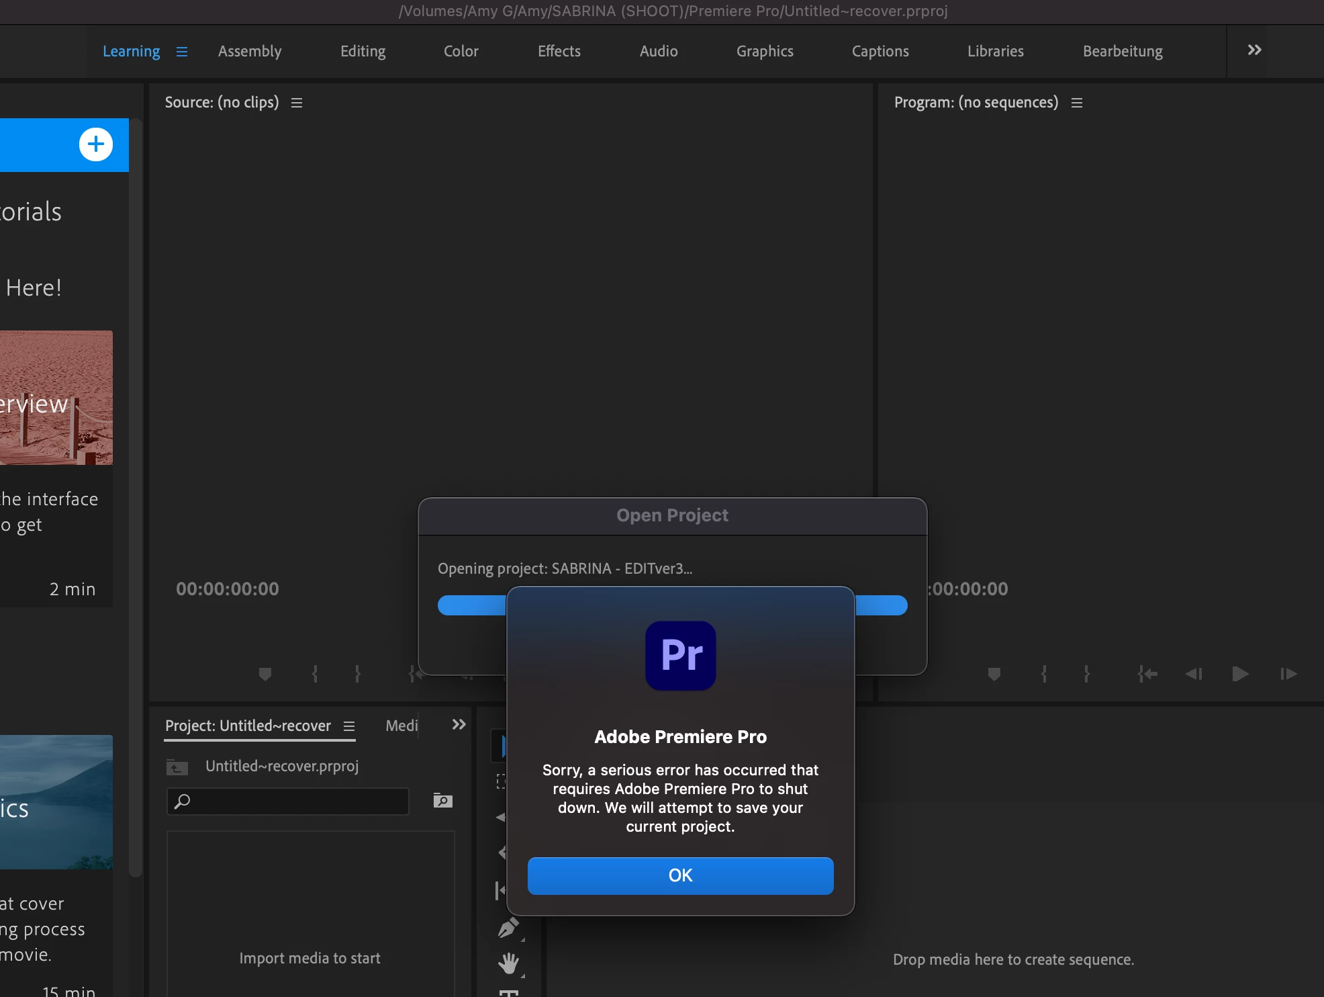Step back one frame in Program monitor
This screenshot has width=1324, height=997.
(1193, 673)
